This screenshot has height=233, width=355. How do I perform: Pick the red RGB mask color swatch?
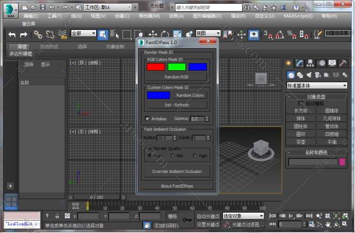pyautogui.click(x=156, y=67)
